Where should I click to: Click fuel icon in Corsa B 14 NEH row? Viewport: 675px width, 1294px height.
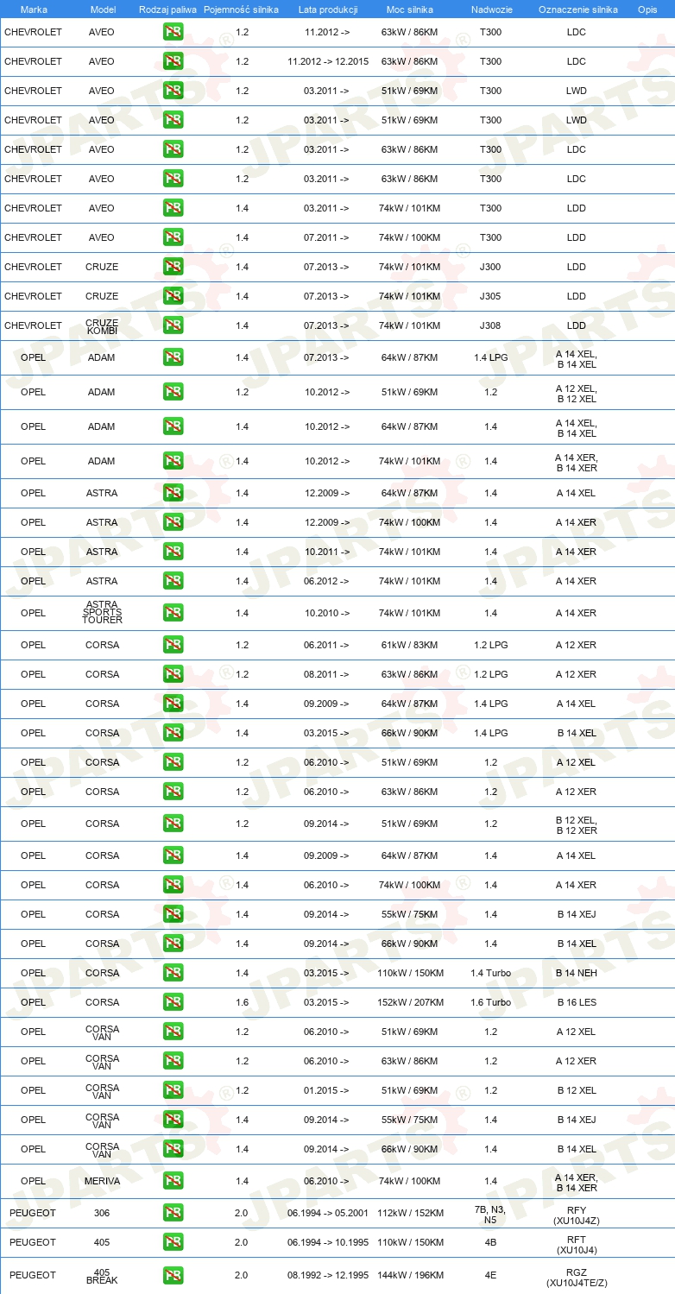(173, 973)
